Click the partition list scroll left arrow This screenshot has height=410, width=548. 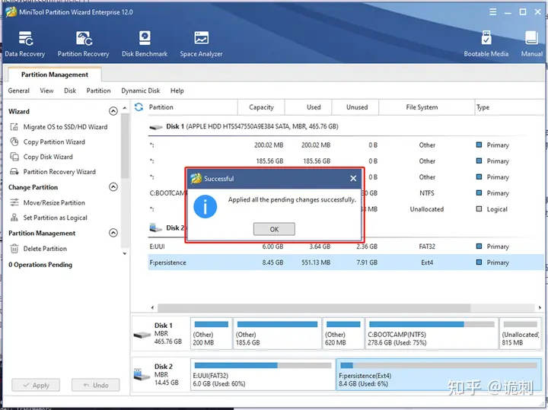152,307
